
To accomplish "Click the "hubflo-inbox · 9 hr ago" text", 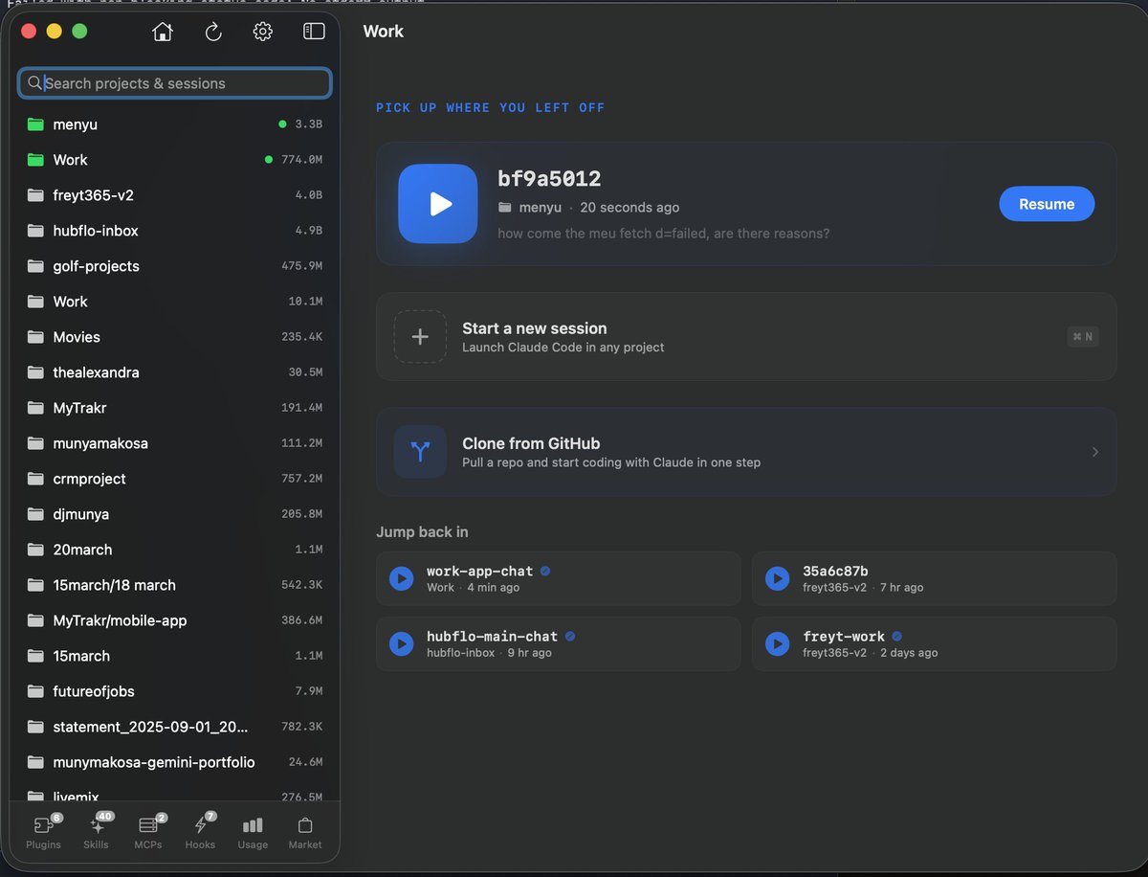I will pos(489,653).
